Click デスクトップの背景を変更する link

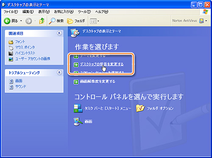coord(102,64)
